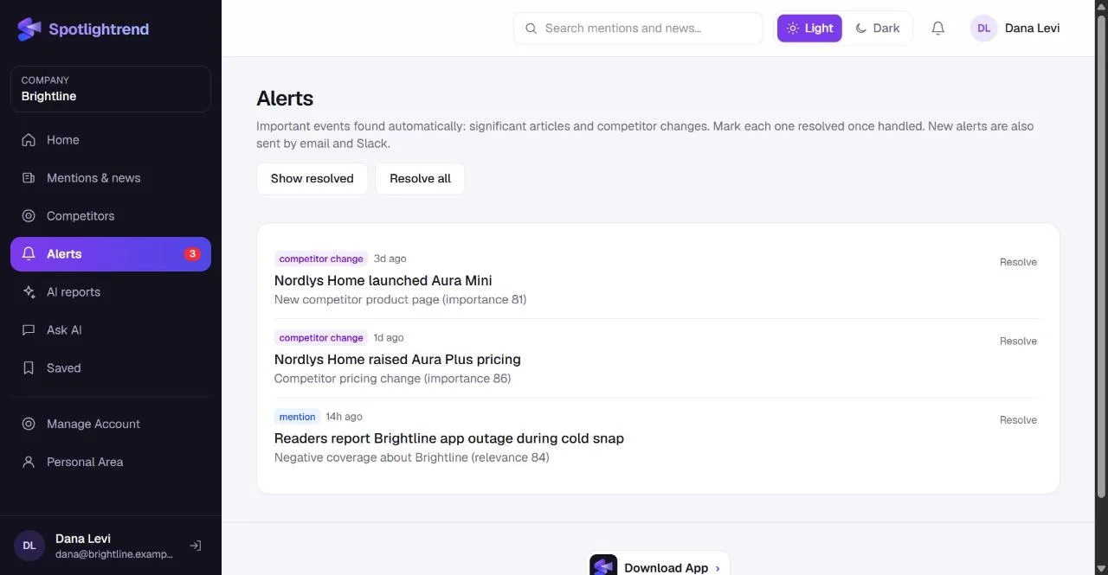Switch to Light theme
Image resolution: width=1108 pixels, height=575 pixels.
tap(809, 29)
